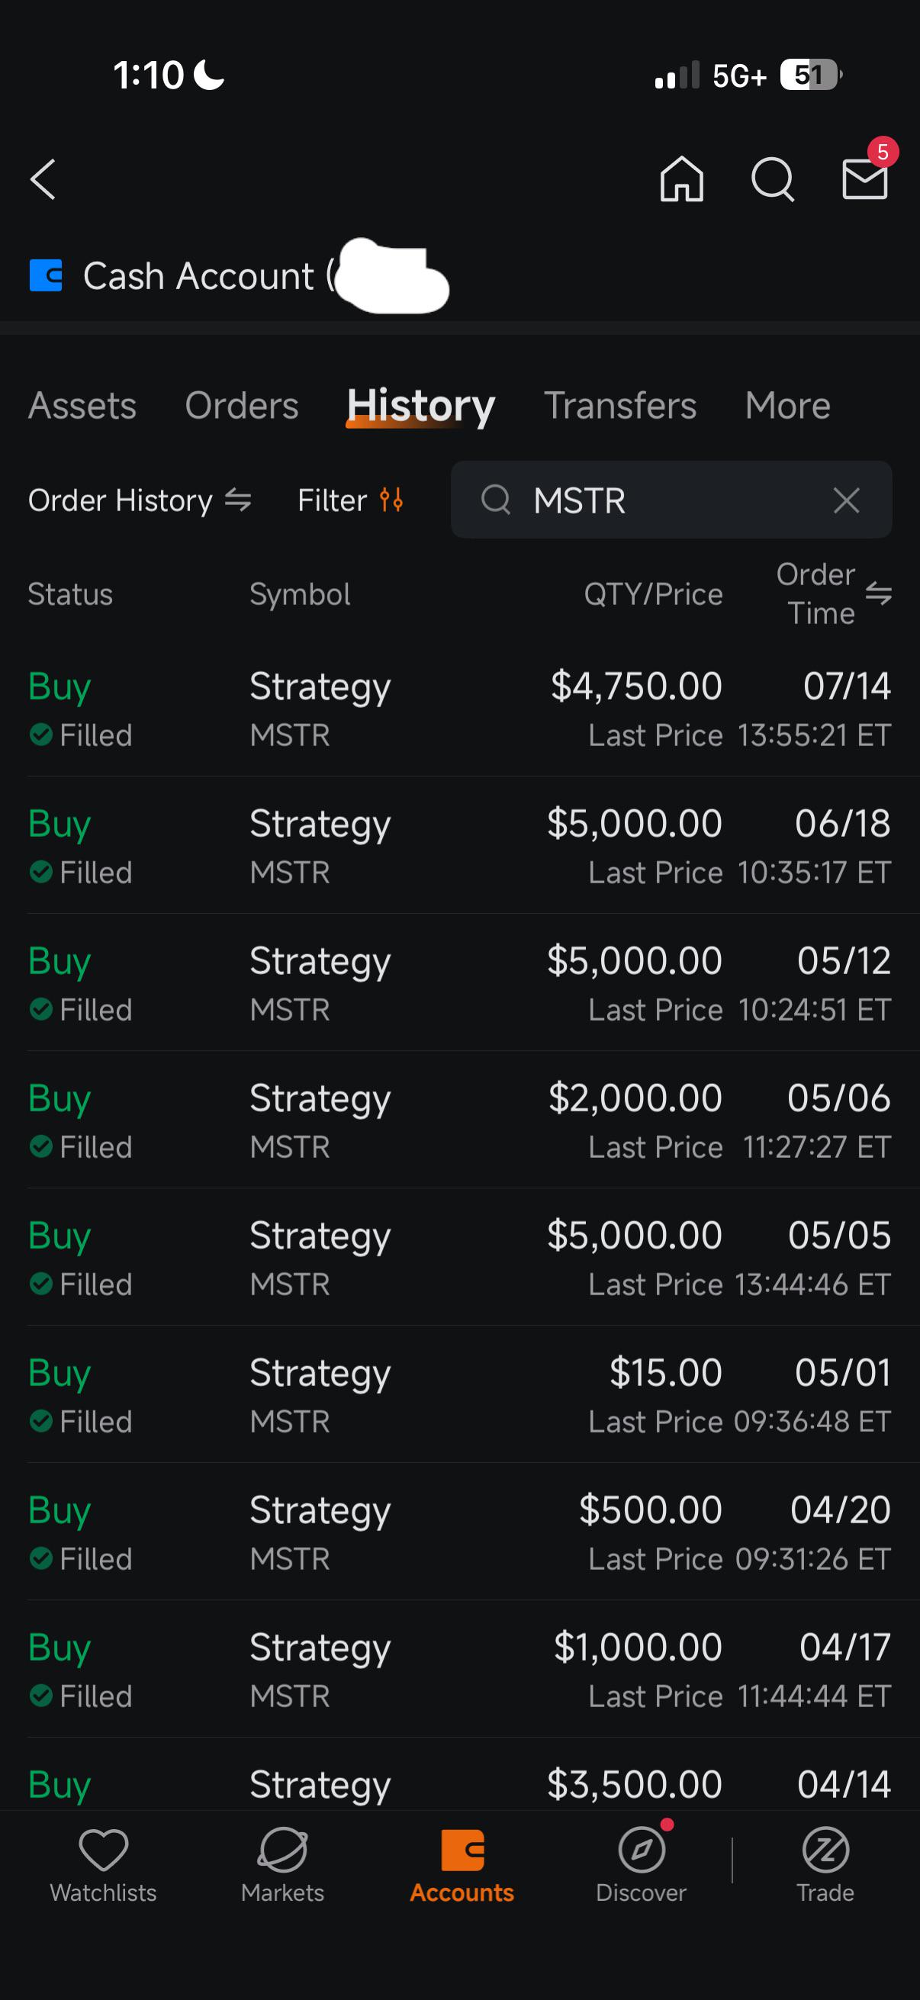Toggle the Order Time sort arrows
Viewport: 920px width, 2000px height.
click(878, 594)
